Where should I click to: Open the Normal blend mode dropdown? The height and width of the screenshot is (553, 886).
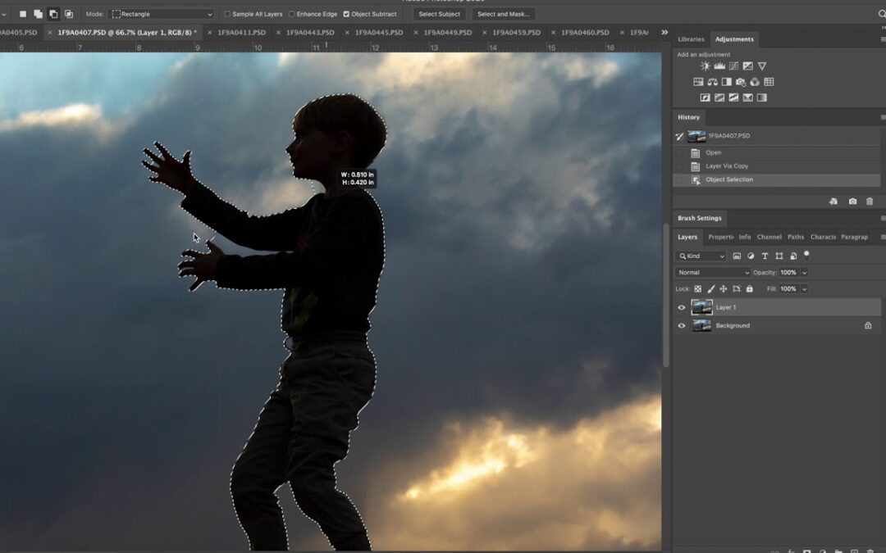713,273
